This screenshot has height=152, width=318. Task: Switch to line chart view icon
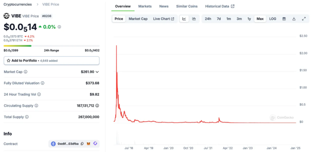point(184,19)
